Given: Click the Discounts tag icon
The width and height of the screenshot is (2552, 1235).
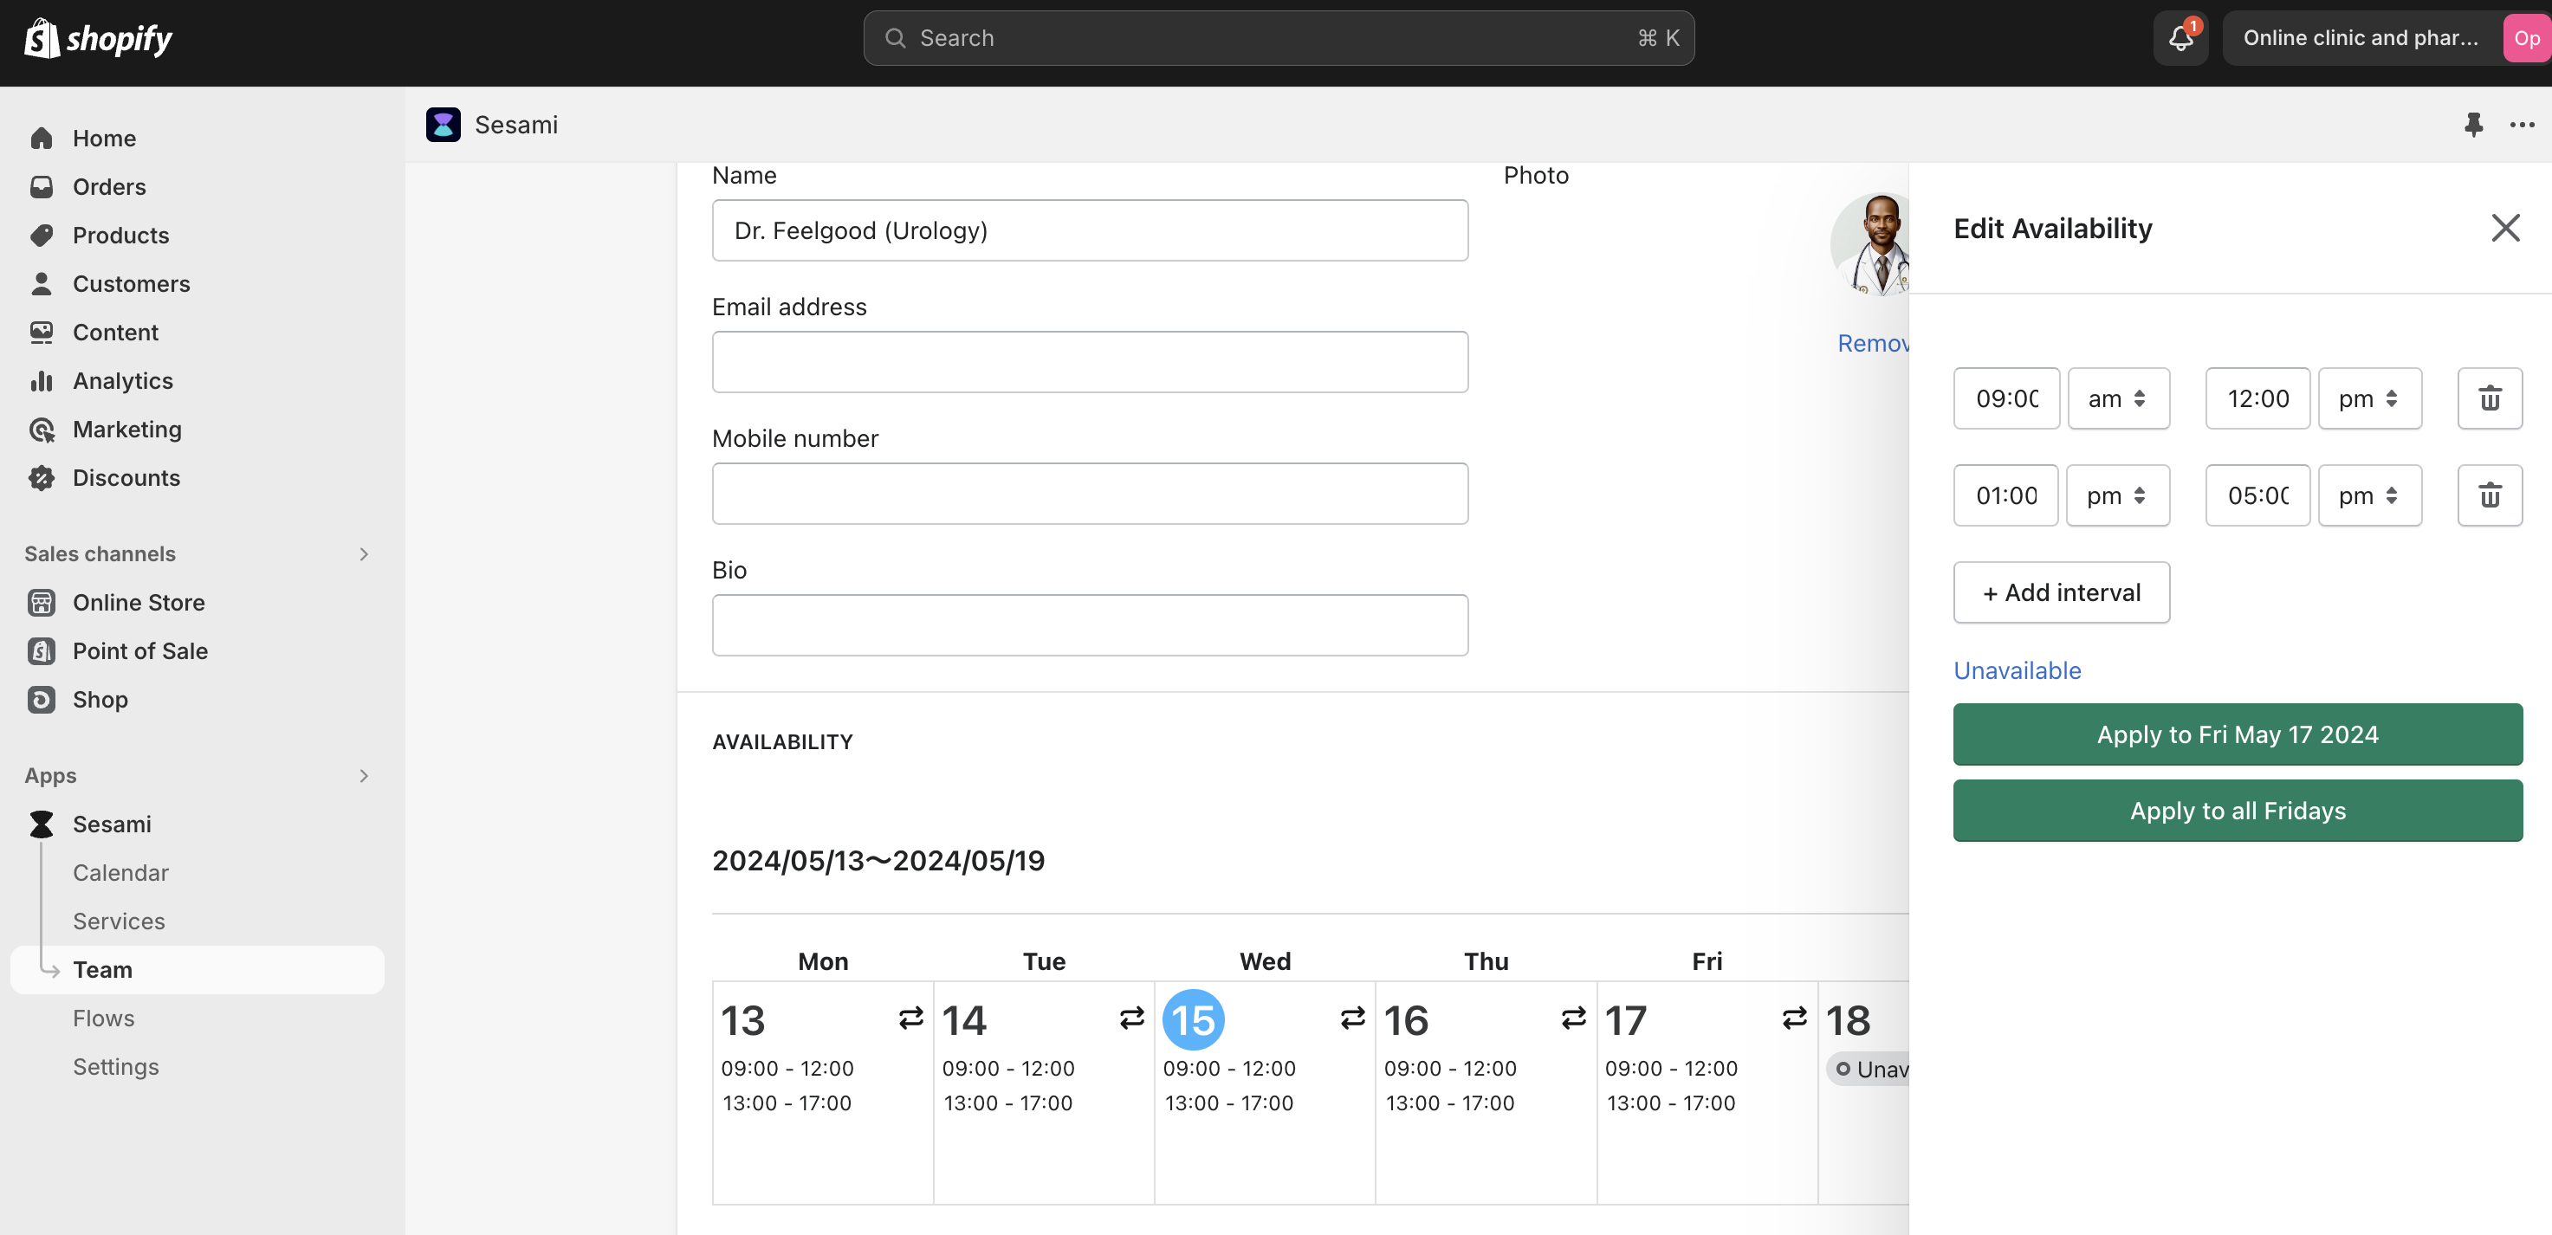Looking at the screenshot, I should pyautogui.click(x=42, y=477).
